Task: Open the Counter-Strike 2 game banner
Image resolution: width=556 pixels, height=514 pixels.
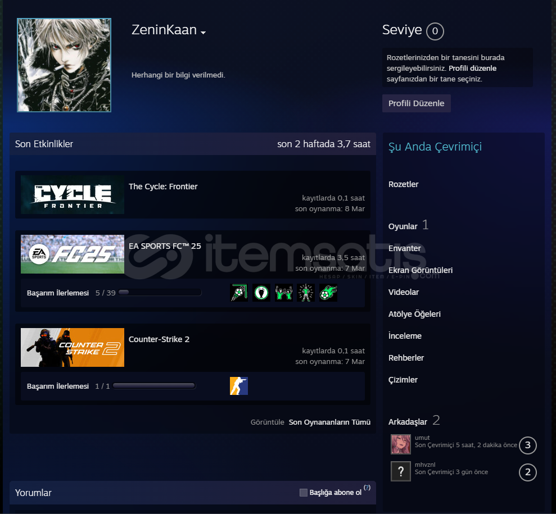Action: [x=73, y=348]
